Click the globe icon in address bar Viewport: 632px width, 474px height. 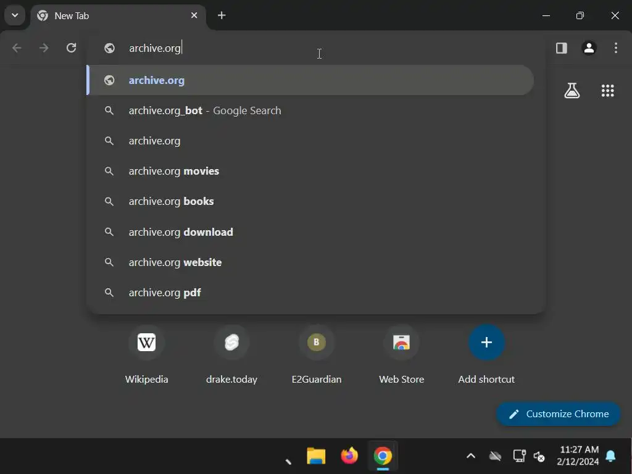click(109, 48)
